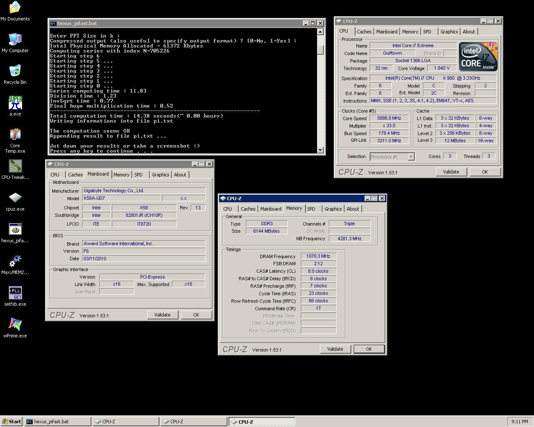The width and height of the screenshot is (534, 427).
Task: Click the NB Frequency 4281.3 MHz value
Action: 350,239
